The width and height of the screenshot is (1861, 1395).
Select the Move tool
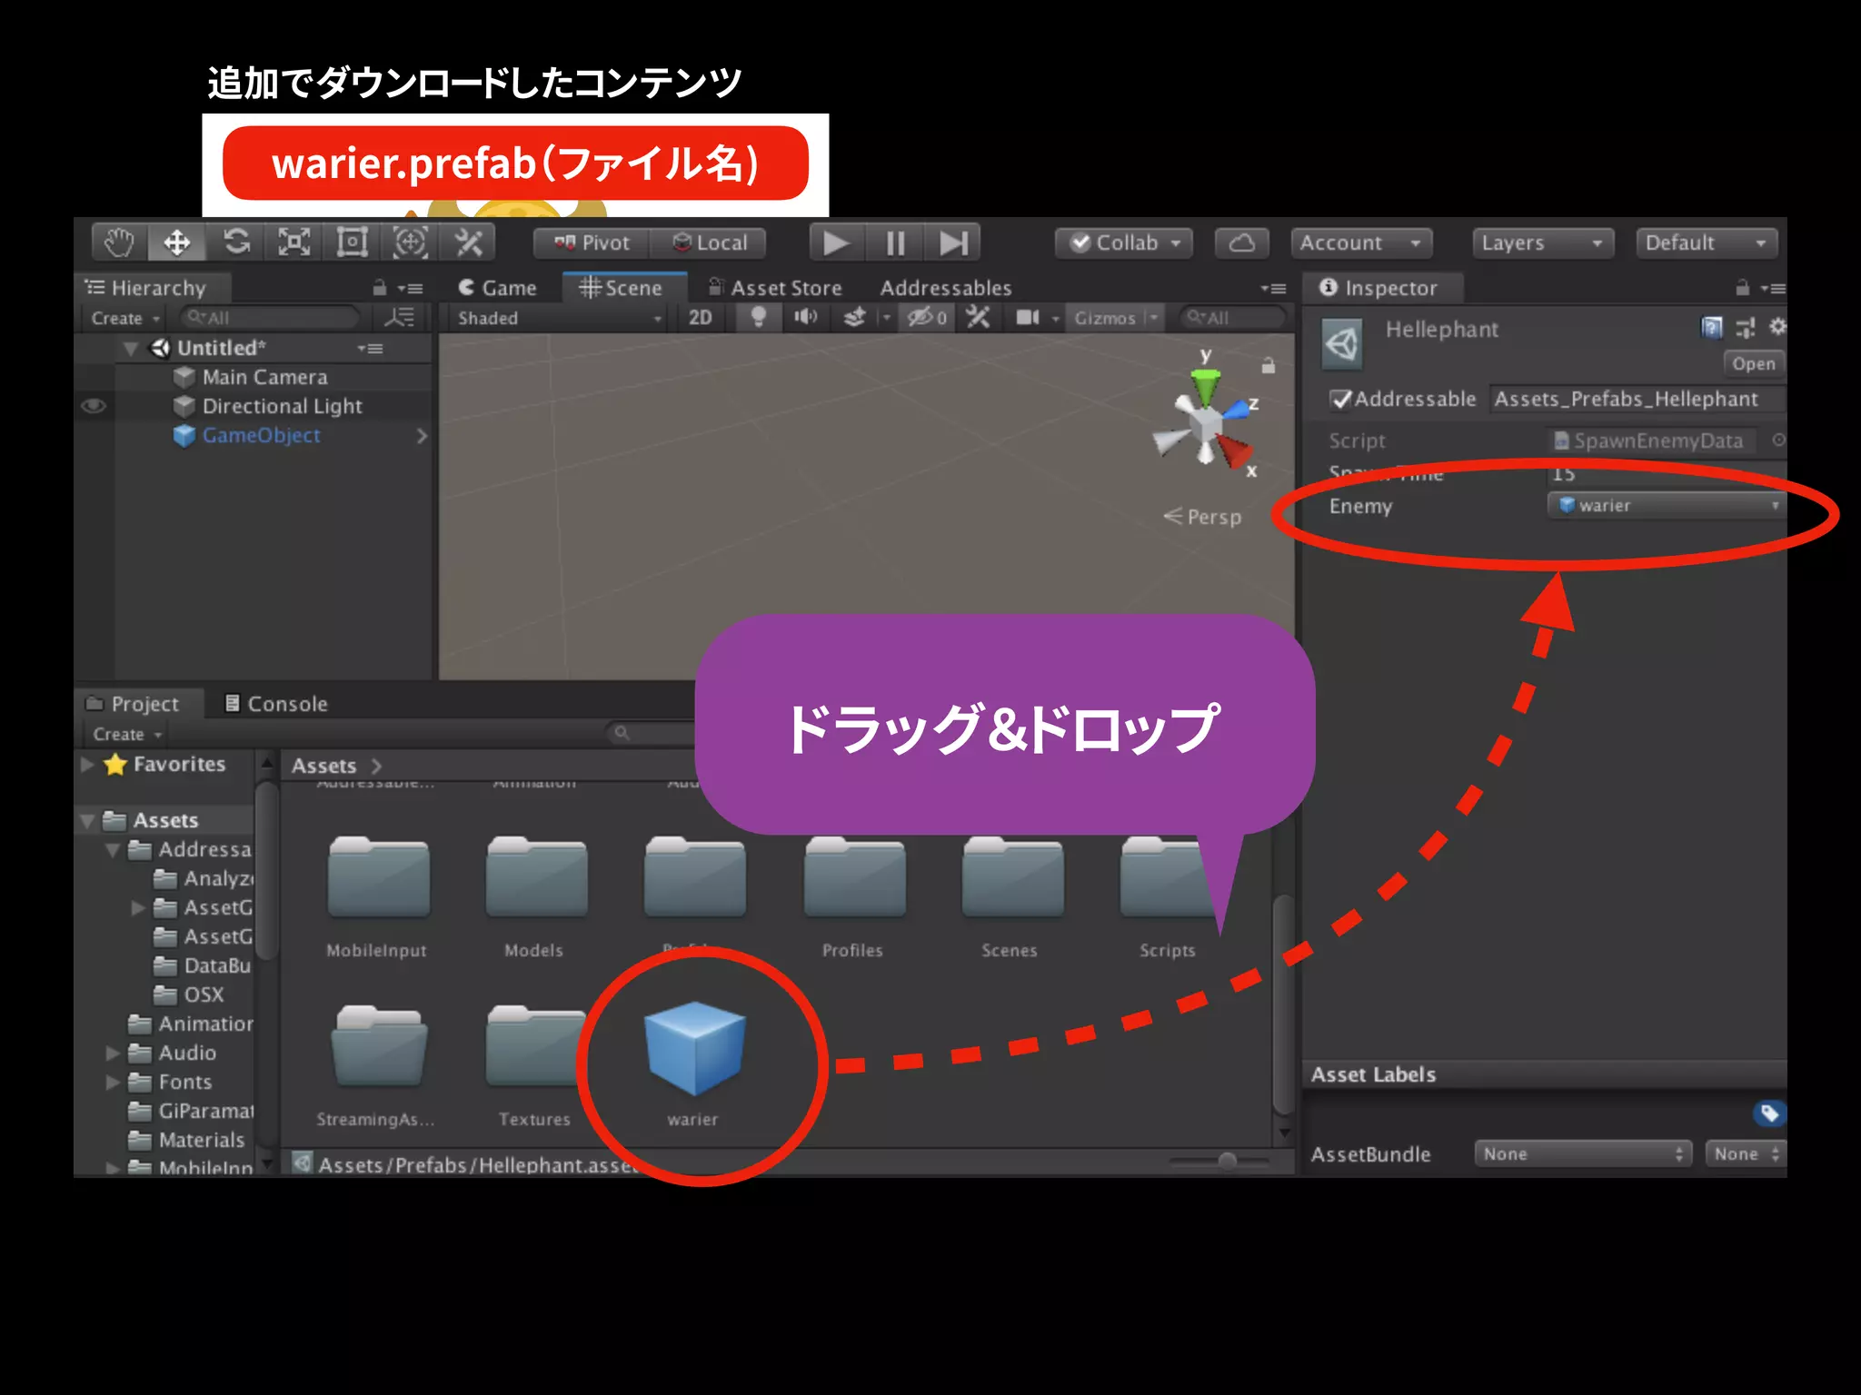(177, 242)
